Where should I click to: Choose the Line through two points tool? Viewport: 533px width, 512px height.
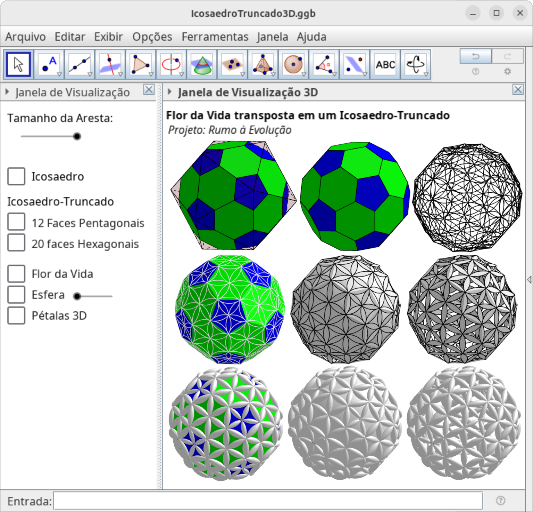coord(80,64)
